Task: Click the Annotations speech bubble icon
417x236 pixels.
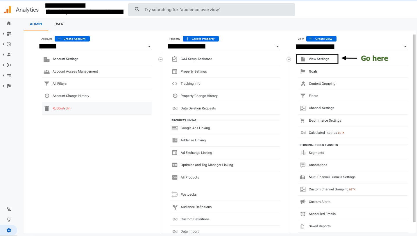Action: (303, 165)
